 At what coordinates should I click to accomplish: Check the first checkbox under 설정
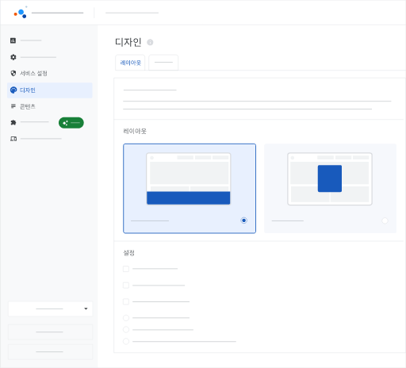coord(126,269)
